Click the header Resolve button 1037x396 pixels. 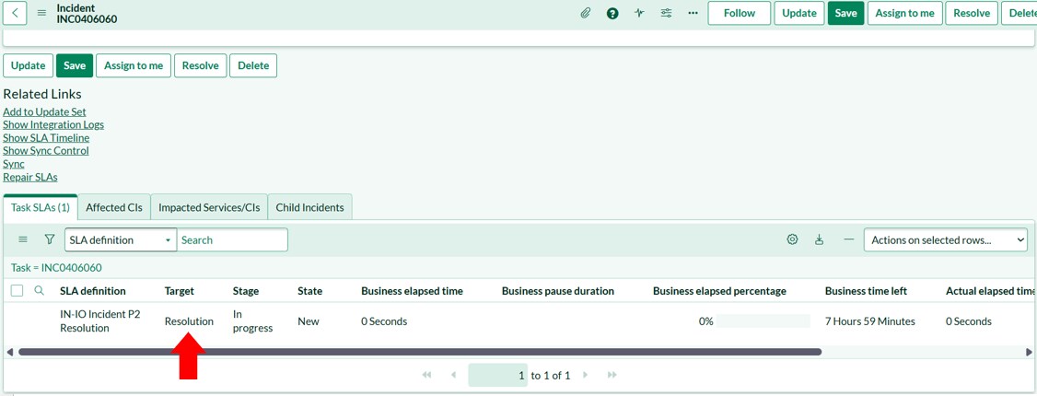point(972,13)
